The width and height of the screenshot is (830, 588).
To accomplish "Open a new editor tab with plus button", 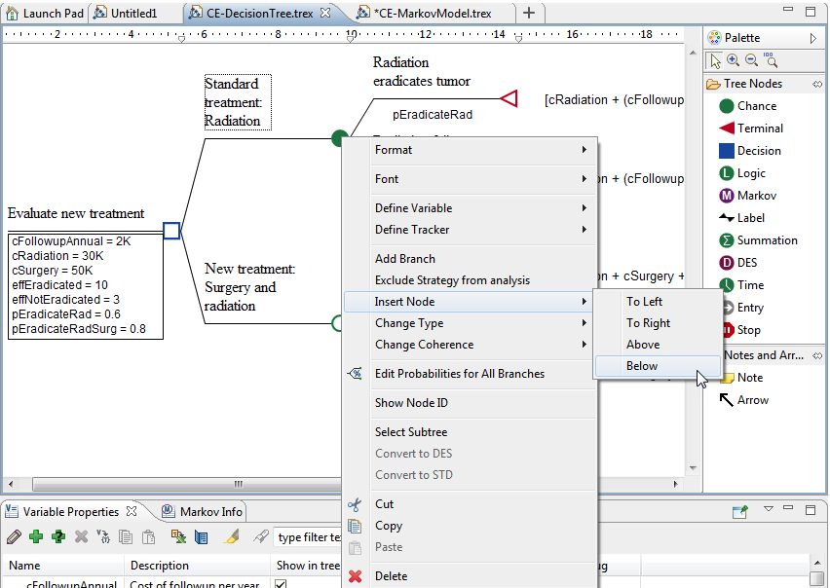I will pos(528,13).
